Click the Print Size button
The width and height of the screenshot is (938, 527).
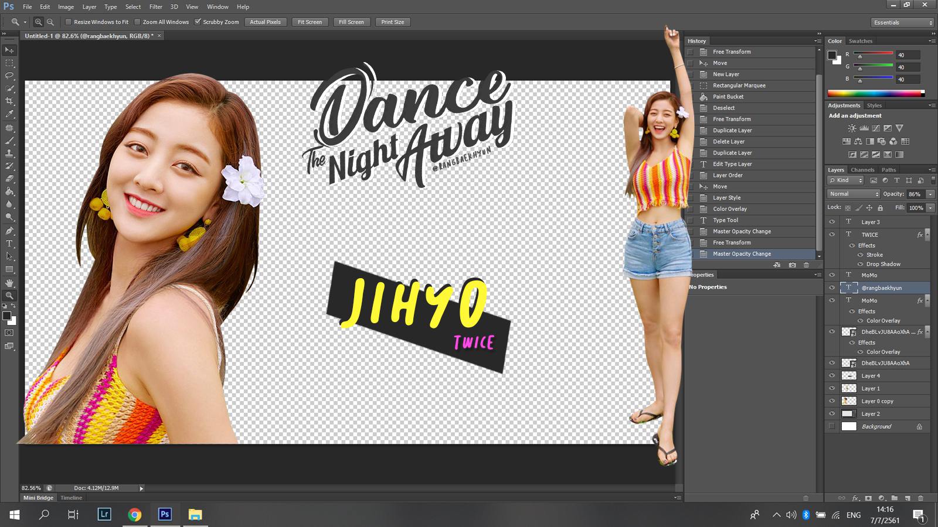392,22
